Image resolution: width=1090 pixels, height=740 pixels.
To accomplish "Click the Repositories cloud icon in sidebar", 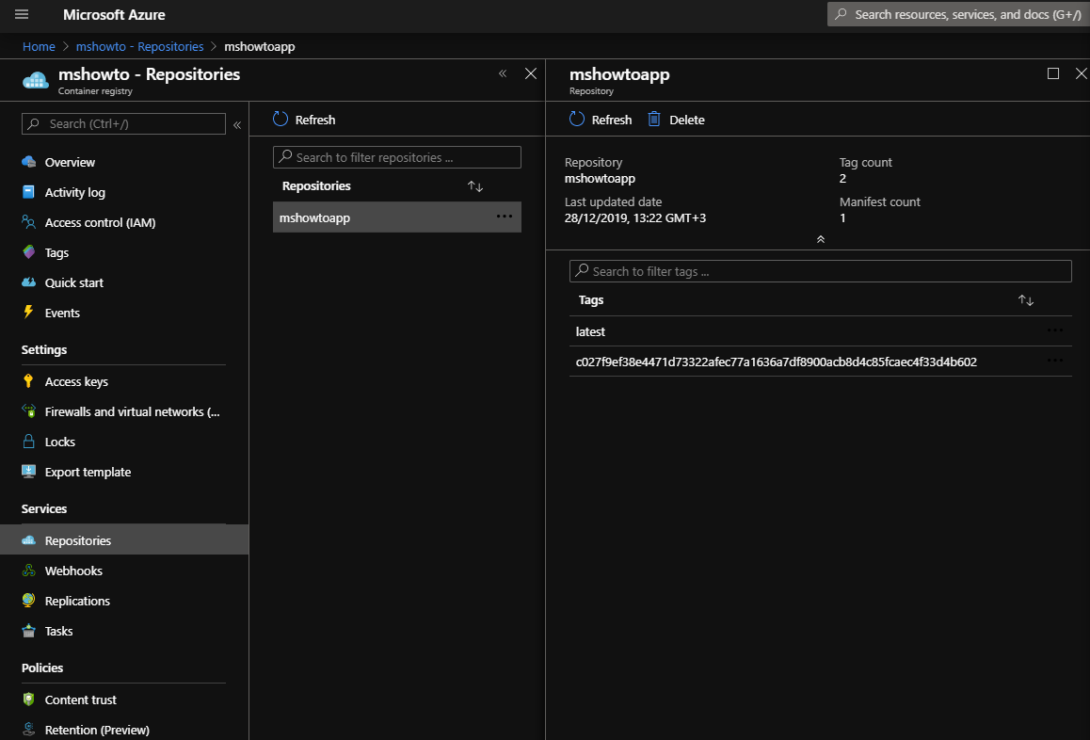I will pos(28,539).
